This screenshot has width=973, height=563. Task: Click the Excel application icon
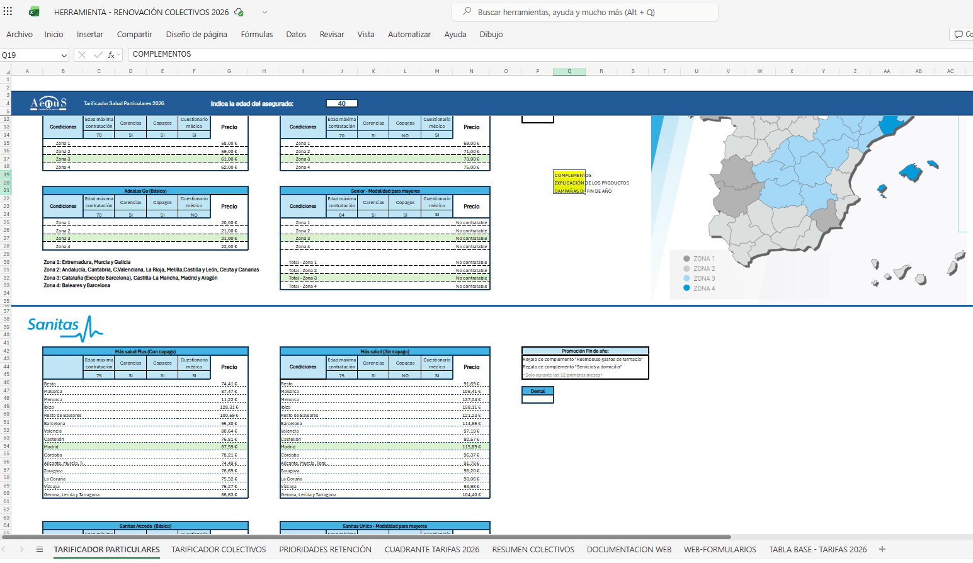click(34, 12)
